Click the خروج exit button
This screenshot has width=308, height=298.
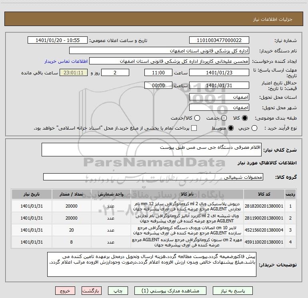(65, 291)
